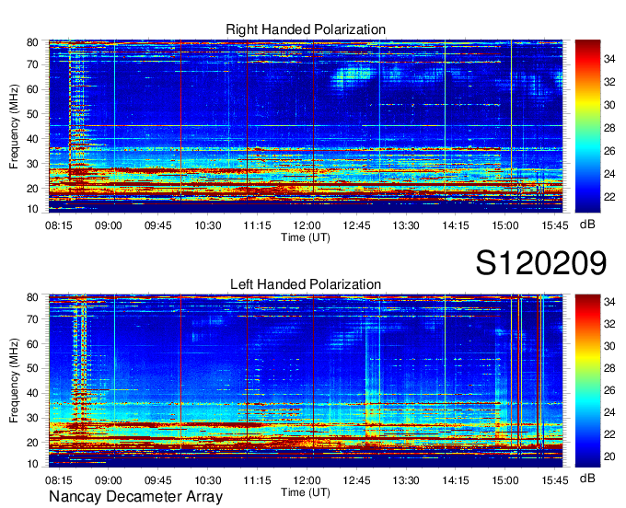
Task: Click the colorbar of the left-handed panel
Action: click(587, 381)
